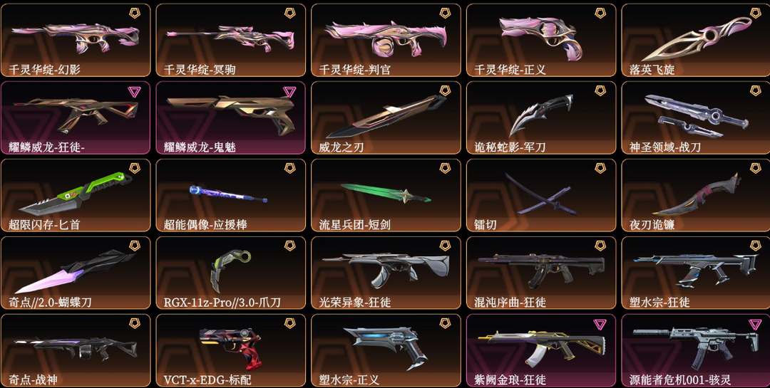Choose the 诡秘蛇影-军刀 knife skin
This screenshot has height=388, width=770.
[x=541, y=117]
